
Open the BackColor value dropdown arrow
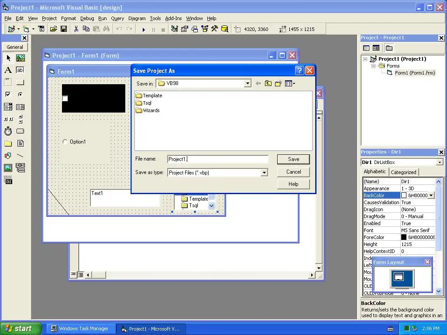431,195
